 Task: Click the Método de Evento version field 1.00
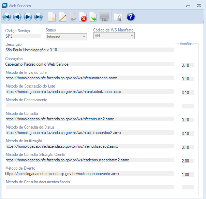tap(187, 175)
